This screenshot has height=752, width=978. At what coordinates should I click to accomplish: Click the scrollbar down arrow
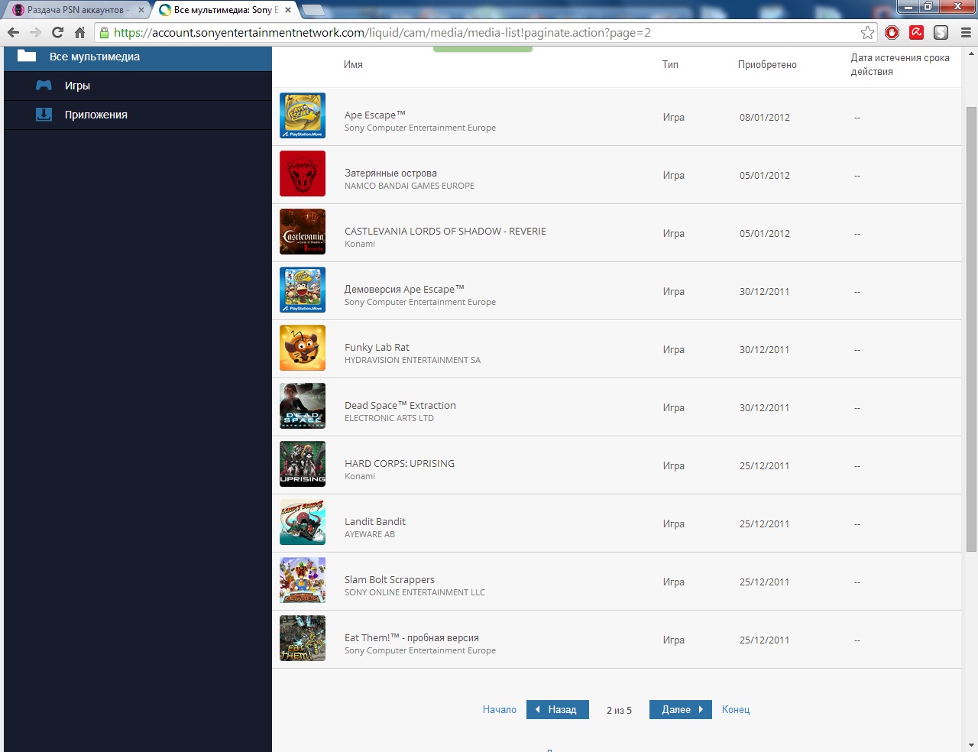pos(971,745)
